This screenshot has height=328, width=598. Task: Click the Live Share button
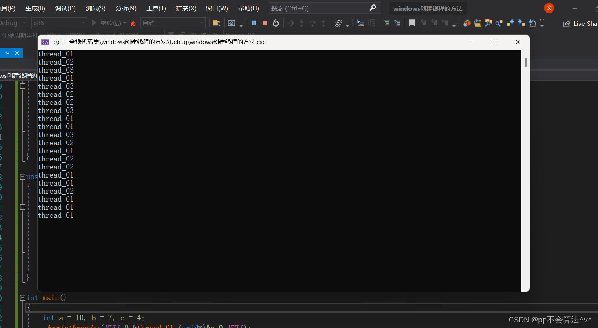581,23
